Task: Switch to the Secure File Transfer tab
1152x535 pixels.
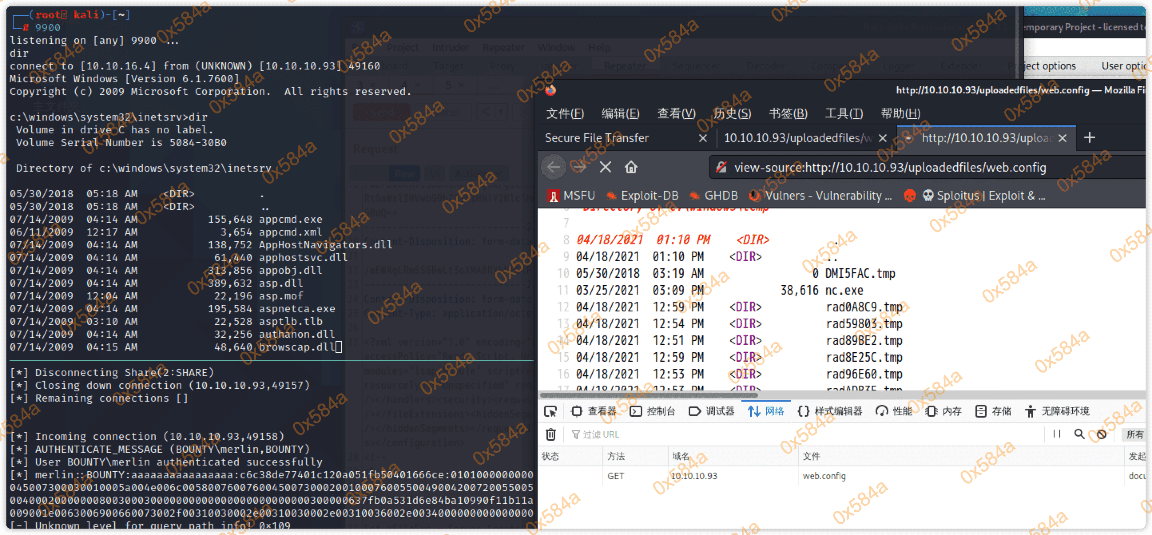Action: click(597, 138)
